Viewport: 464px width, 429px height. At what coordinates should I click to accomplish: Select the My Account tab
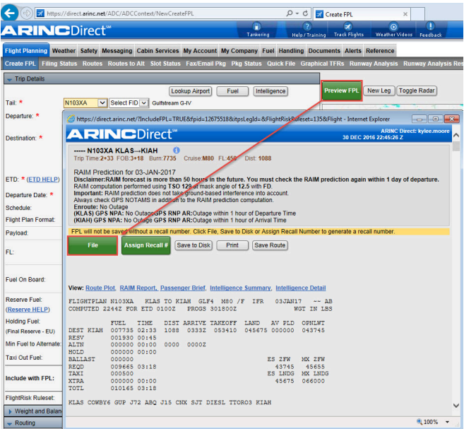[x=200, y=51]
